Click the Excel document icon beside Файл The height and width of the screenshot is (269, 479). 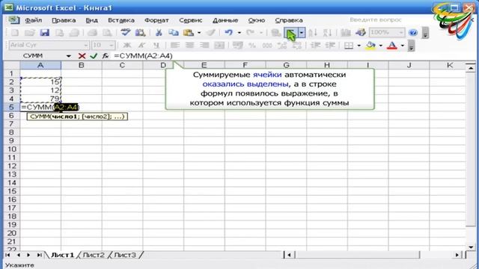coord(13,20)
